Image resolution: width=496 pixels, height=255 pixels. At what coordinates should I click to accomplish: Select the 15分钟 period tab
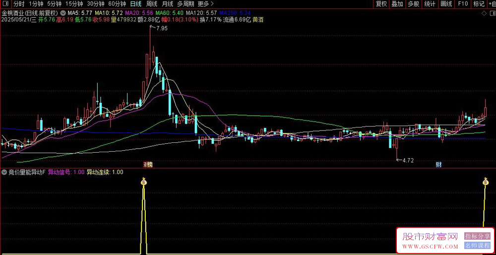tap(74, 4)
